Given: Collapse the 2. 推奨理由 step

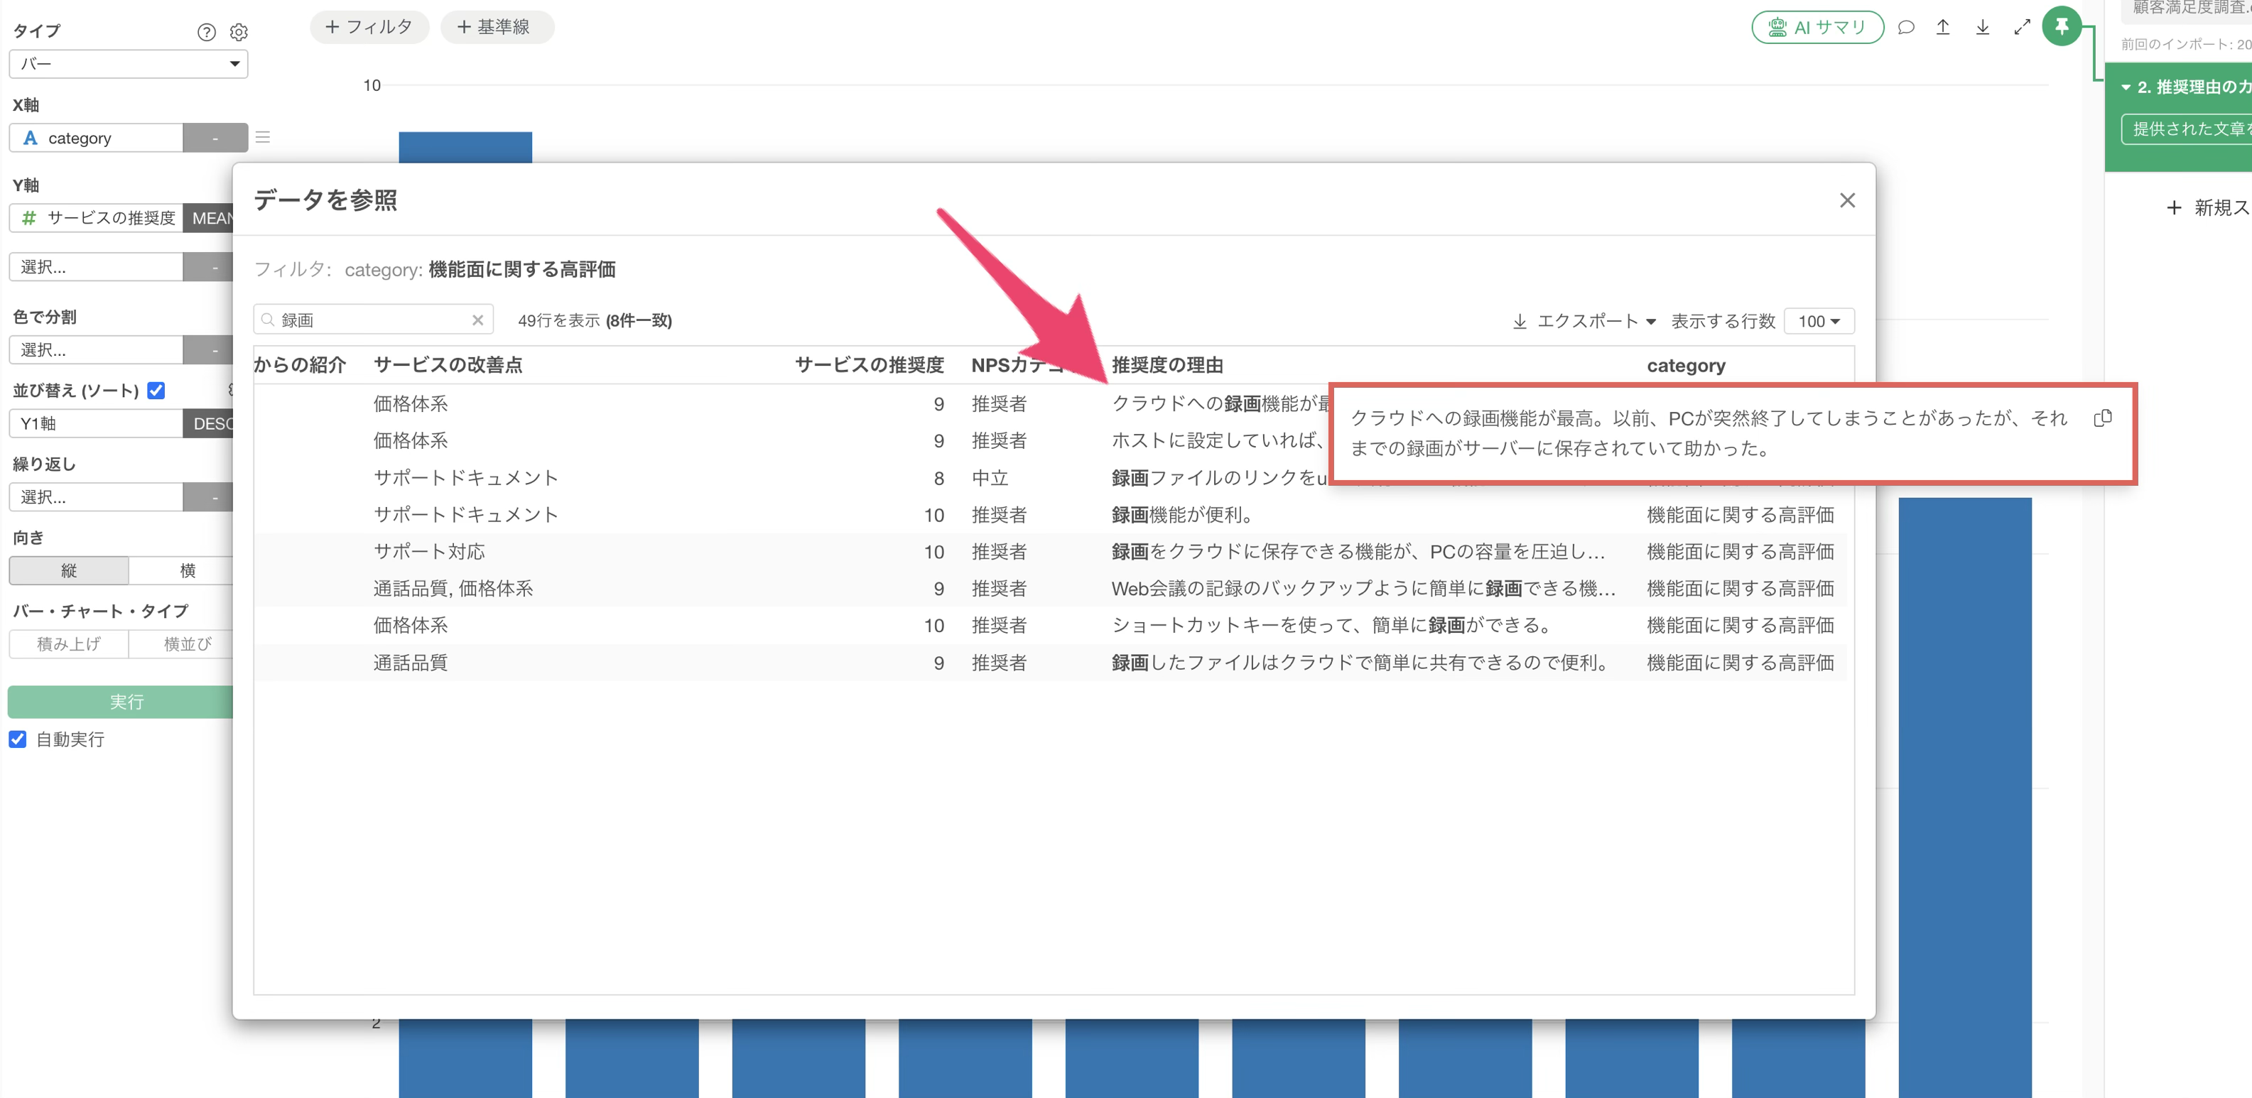Looking at the screenshot, I should point(2126,87).
